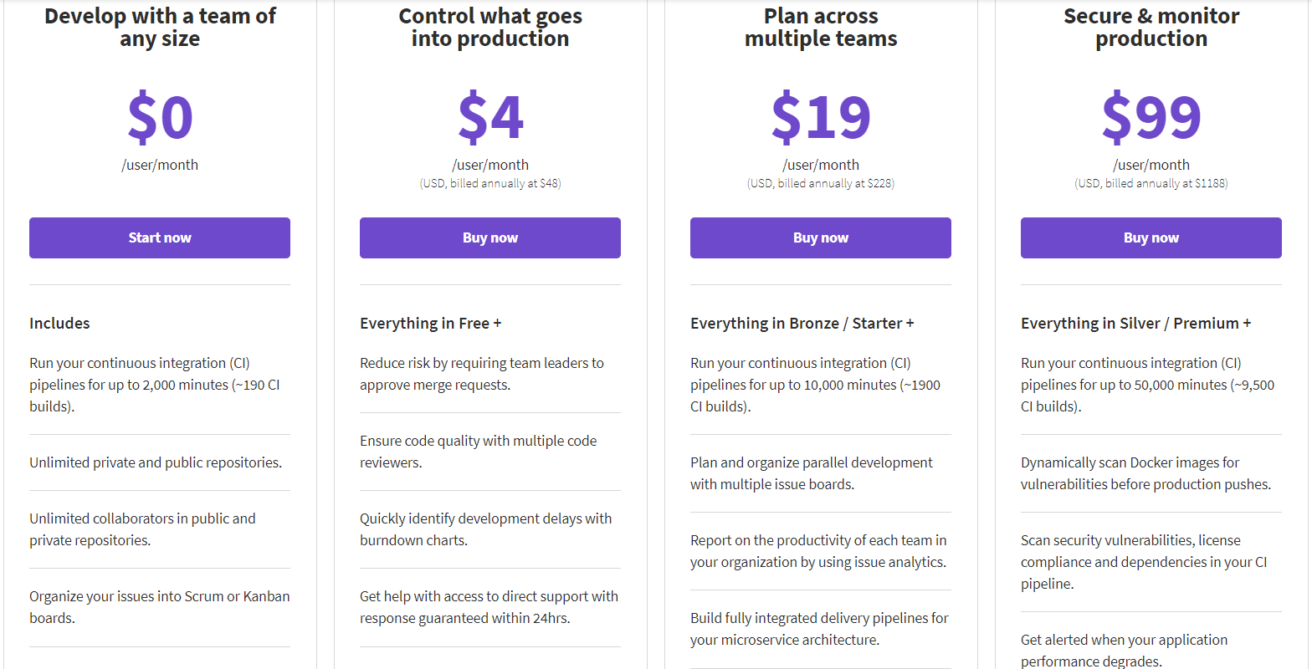Click the issue analytics productivity feature text

[817, 551]
